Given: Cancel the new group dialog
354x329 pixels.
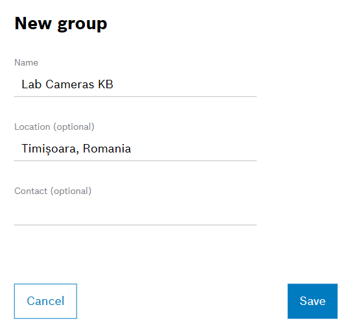Looking at the screenshot, I should tap(45, 301).
